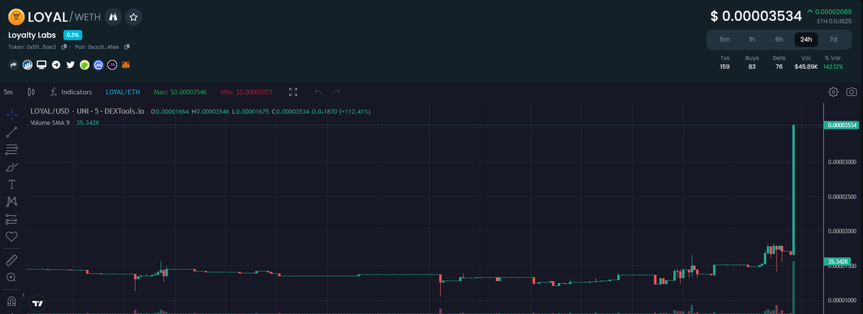Click the $45.89K volume value
Viewport: 863px width, 314px height.
805,66
